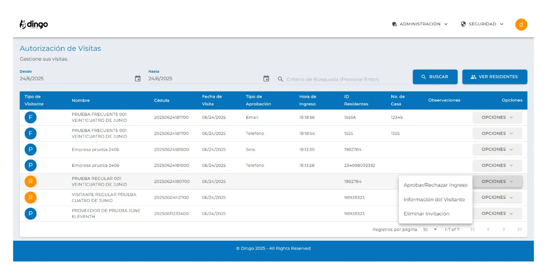Select Eliminar Invitación from the menu
Image resolution: width=547 pixels, height=276 pixels.
pyautogui.click(x=426, y=214)
